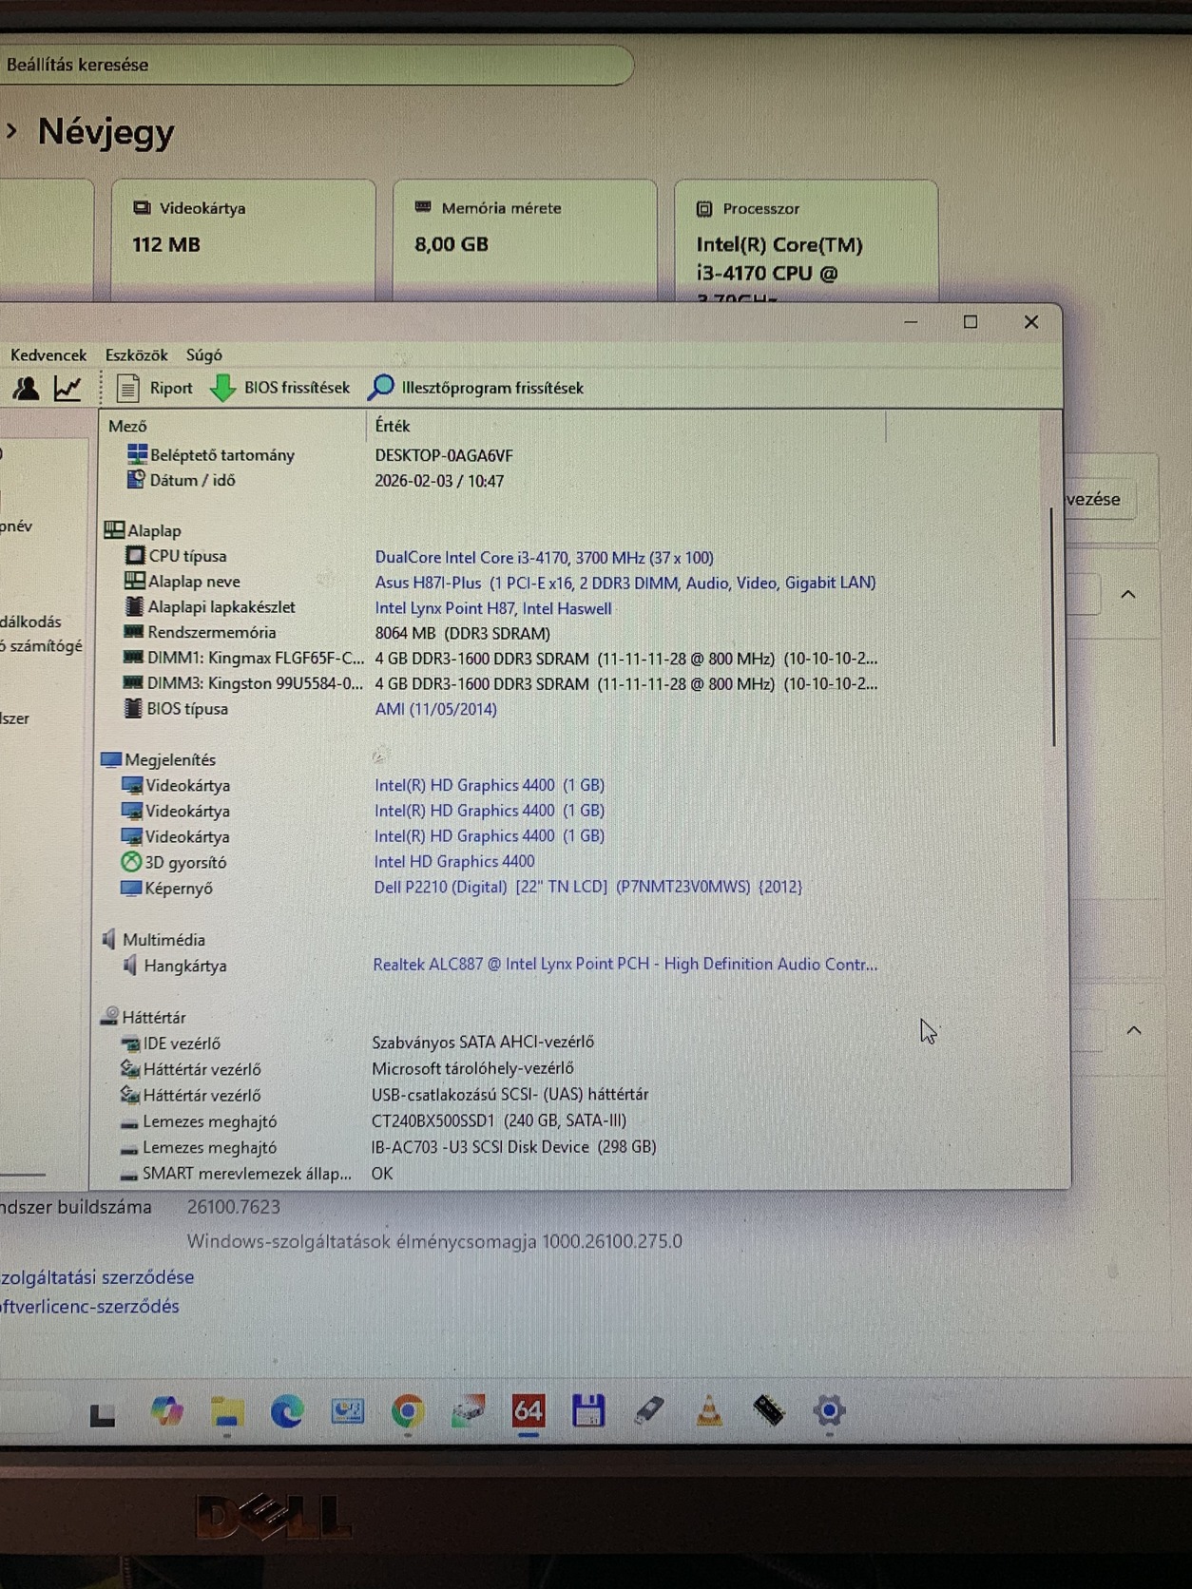
Task: Open File Explorer from the taskbar
Action: click(x=227, y=1412)
